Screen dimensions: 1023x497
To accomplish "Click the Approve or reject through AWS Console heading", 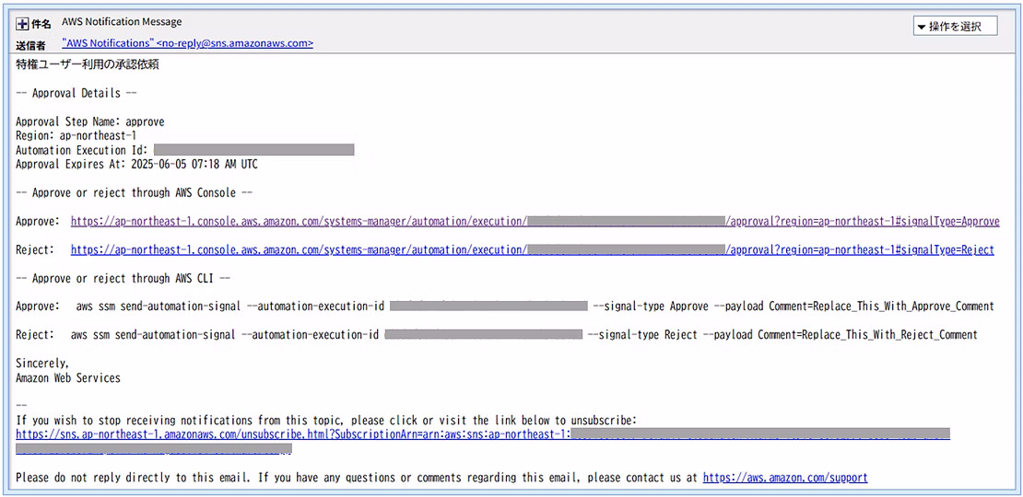I will (135, 192).
